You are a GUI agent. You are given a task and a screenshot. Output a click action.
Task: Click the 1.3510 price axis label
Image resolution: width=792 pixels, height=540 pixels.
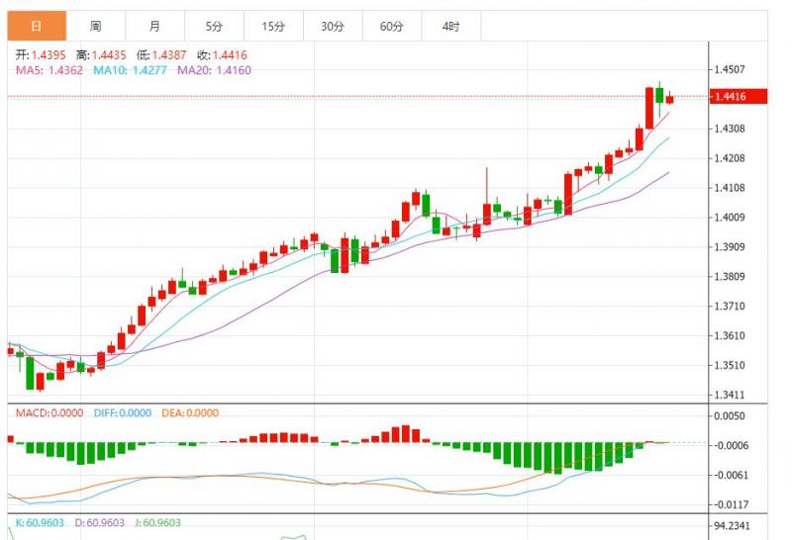pyautogui.click(x=730, y=365)
